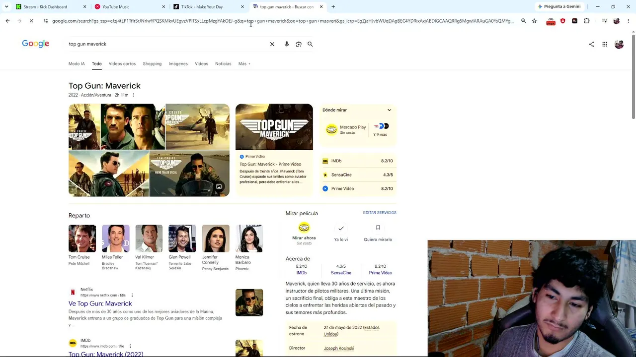
Task: Open Val Kilmer cast card
Action: (x=149, y=247)
